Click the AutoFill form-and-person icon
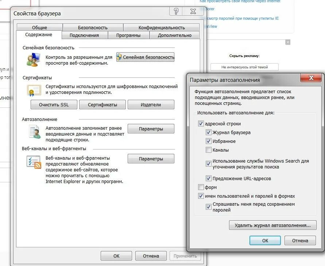Viewport: 325px width, 266px height. (35, 132)
